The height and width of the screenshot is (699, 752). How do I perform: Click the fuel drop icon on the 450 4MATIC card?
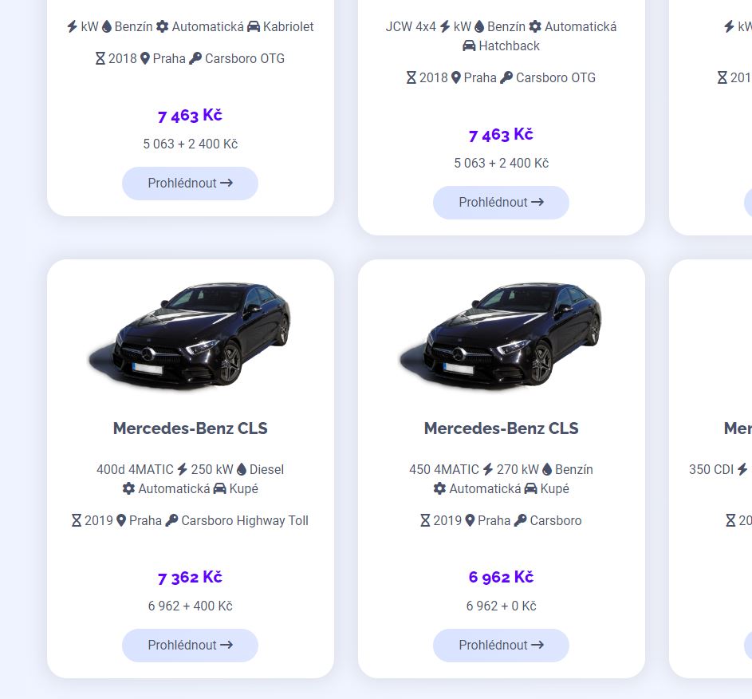click(x=547, y=469)
